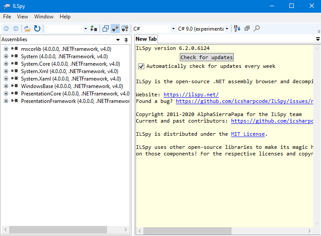This screenshot has width=321, height=236.
Task: Open the https://ilspy.net/ website link
Action: (191, 95)
